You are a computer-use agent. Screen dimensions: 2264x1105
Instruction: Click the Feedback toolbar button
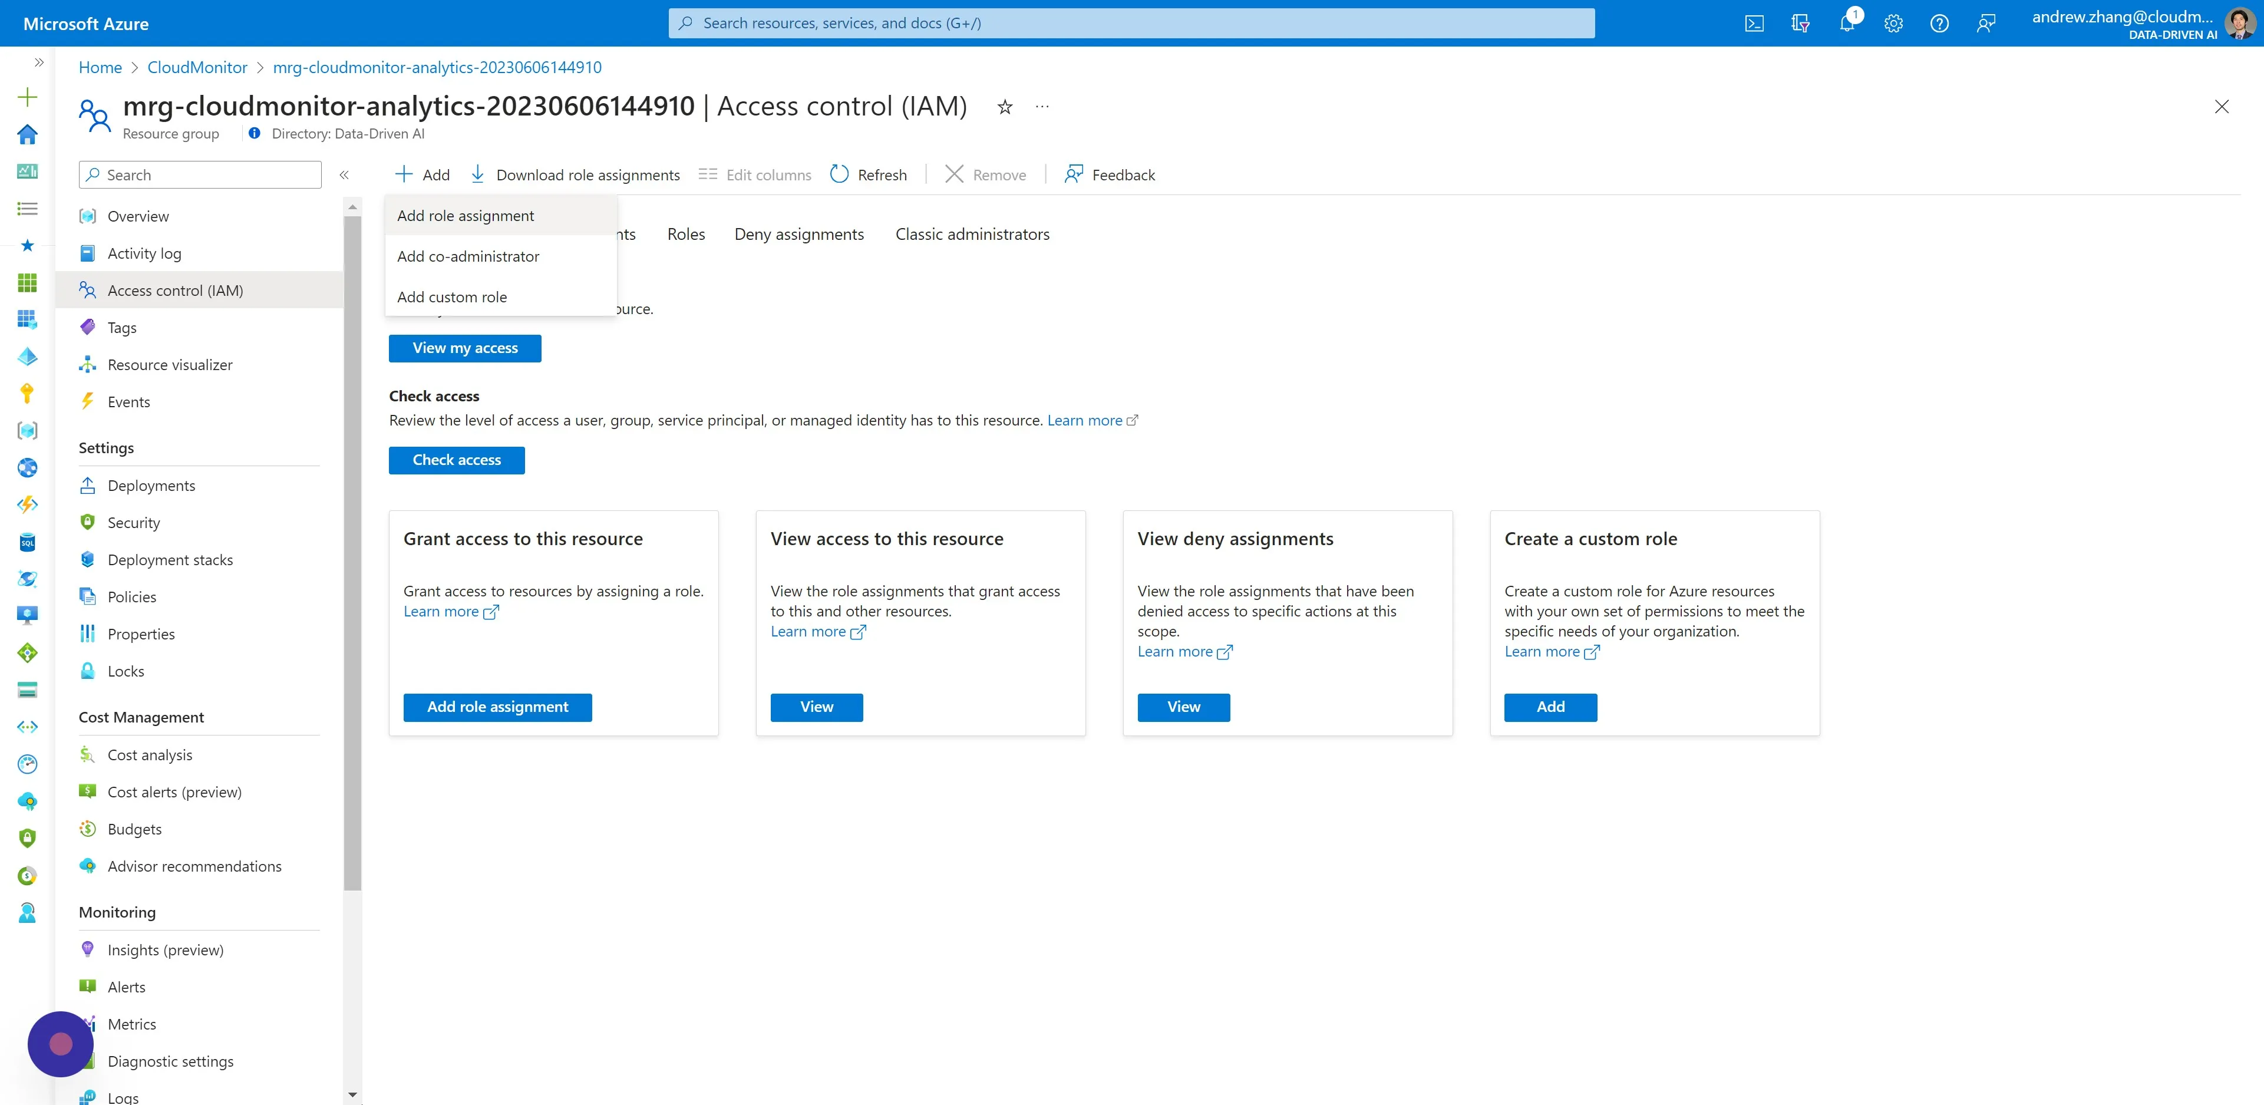pos(1110,175)
